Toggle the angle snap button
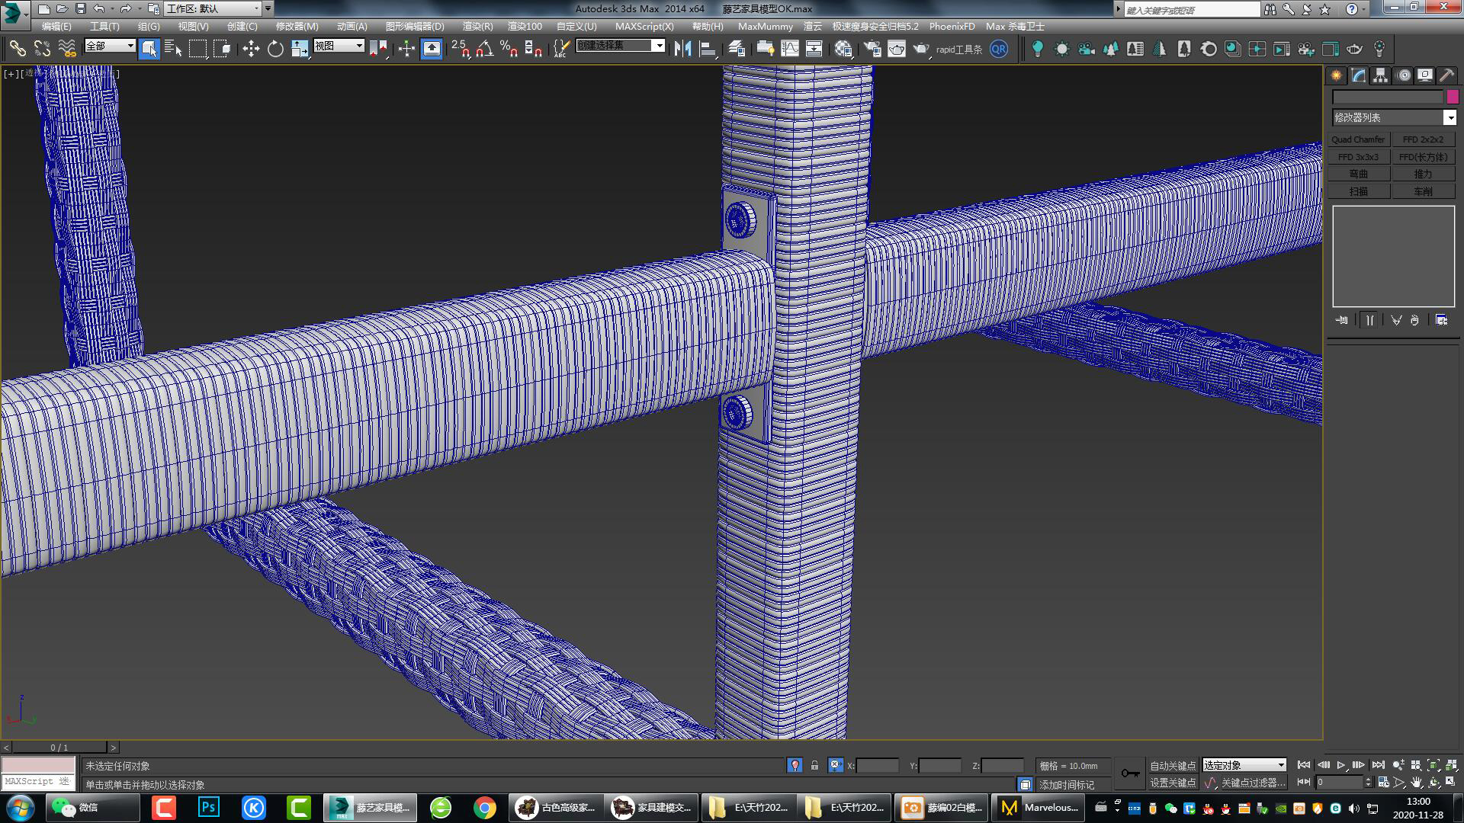The image size is (1464, 823). [x=484, y=50]
